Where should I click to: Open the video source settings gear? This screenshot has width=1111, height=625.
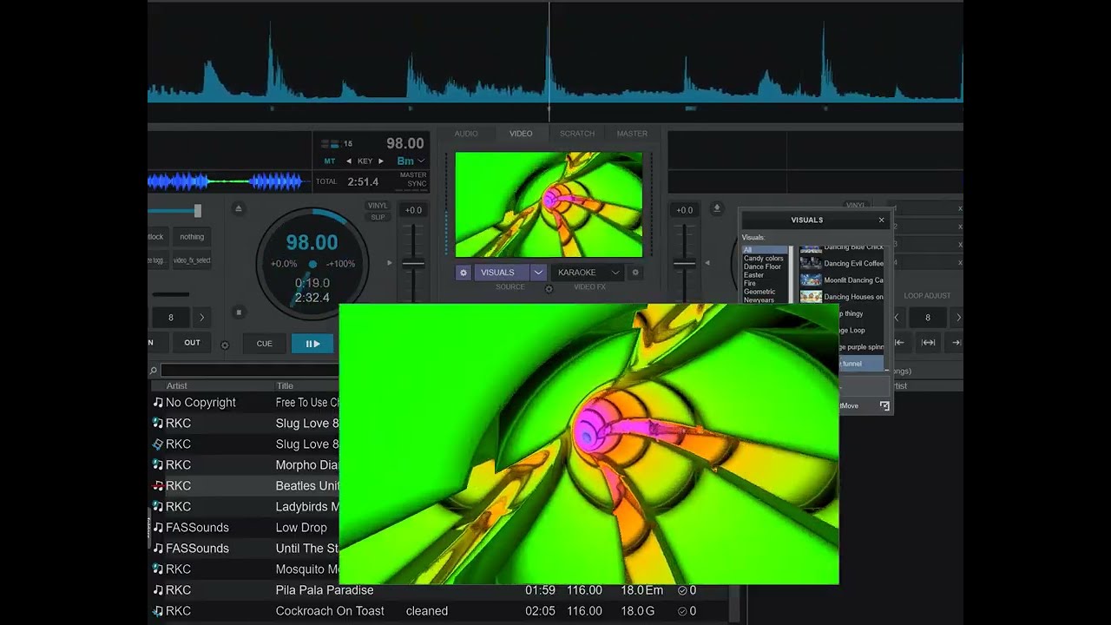[463, 273]
